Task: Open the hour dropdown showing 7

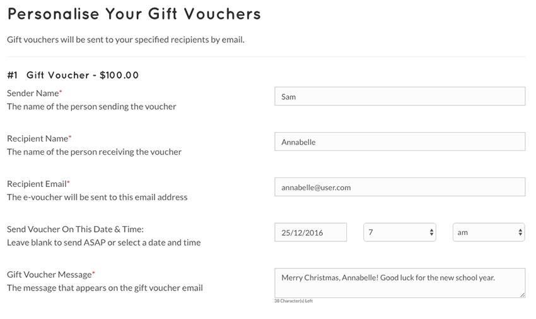Action: [x=400, y=232]
